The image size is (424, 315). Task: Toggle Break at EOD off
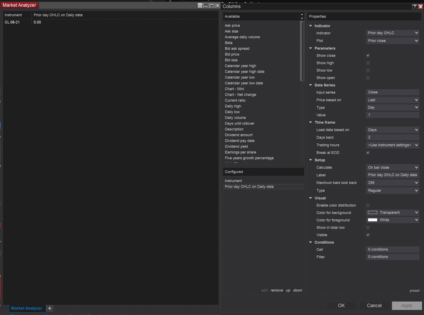click(368, 153)
